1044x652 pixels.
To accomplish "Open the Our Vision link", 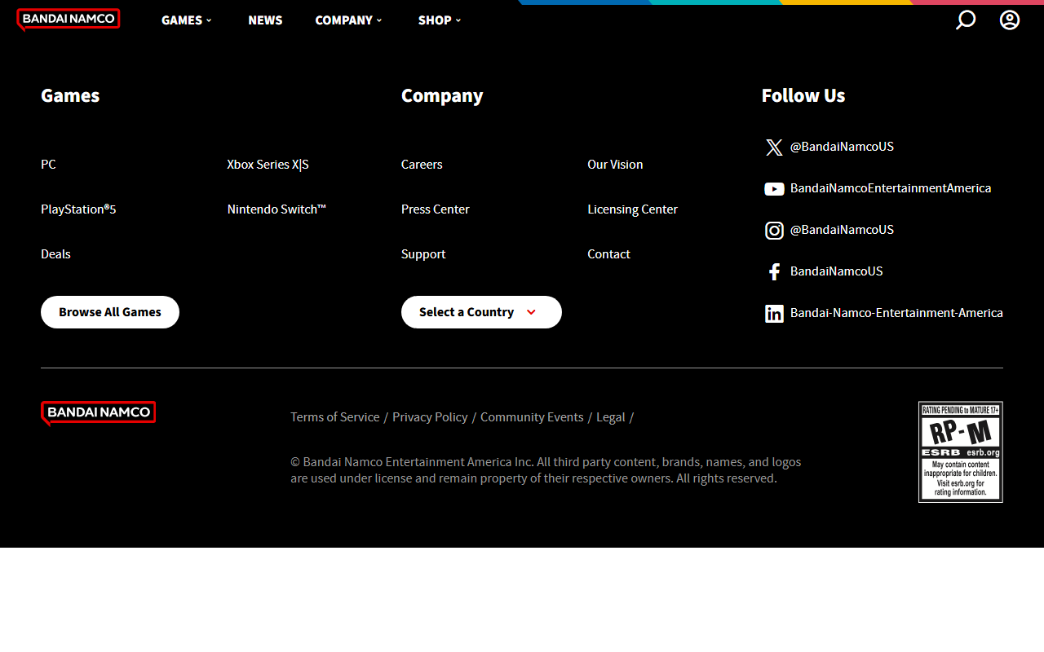I will tap(615, 165).
